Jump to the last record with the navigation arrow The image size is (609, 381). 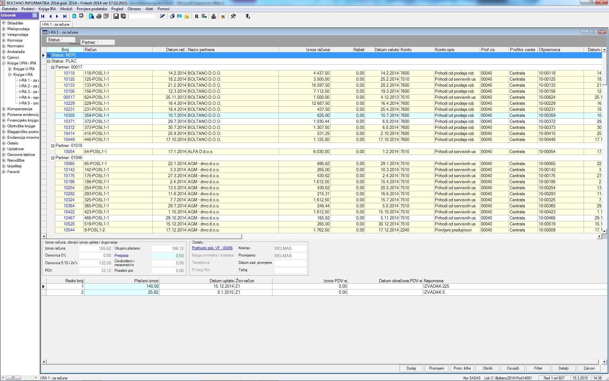coord(65,17)
